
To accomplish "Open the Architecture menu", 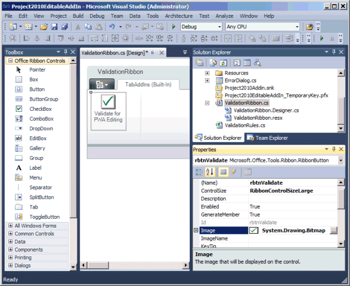I will 179,16.
